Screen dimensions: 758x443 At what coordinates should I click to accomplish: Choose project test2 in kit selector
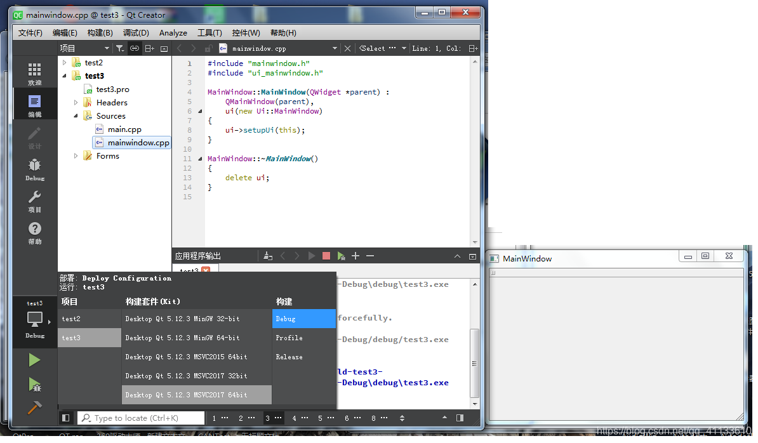click(x=90, y=319)
